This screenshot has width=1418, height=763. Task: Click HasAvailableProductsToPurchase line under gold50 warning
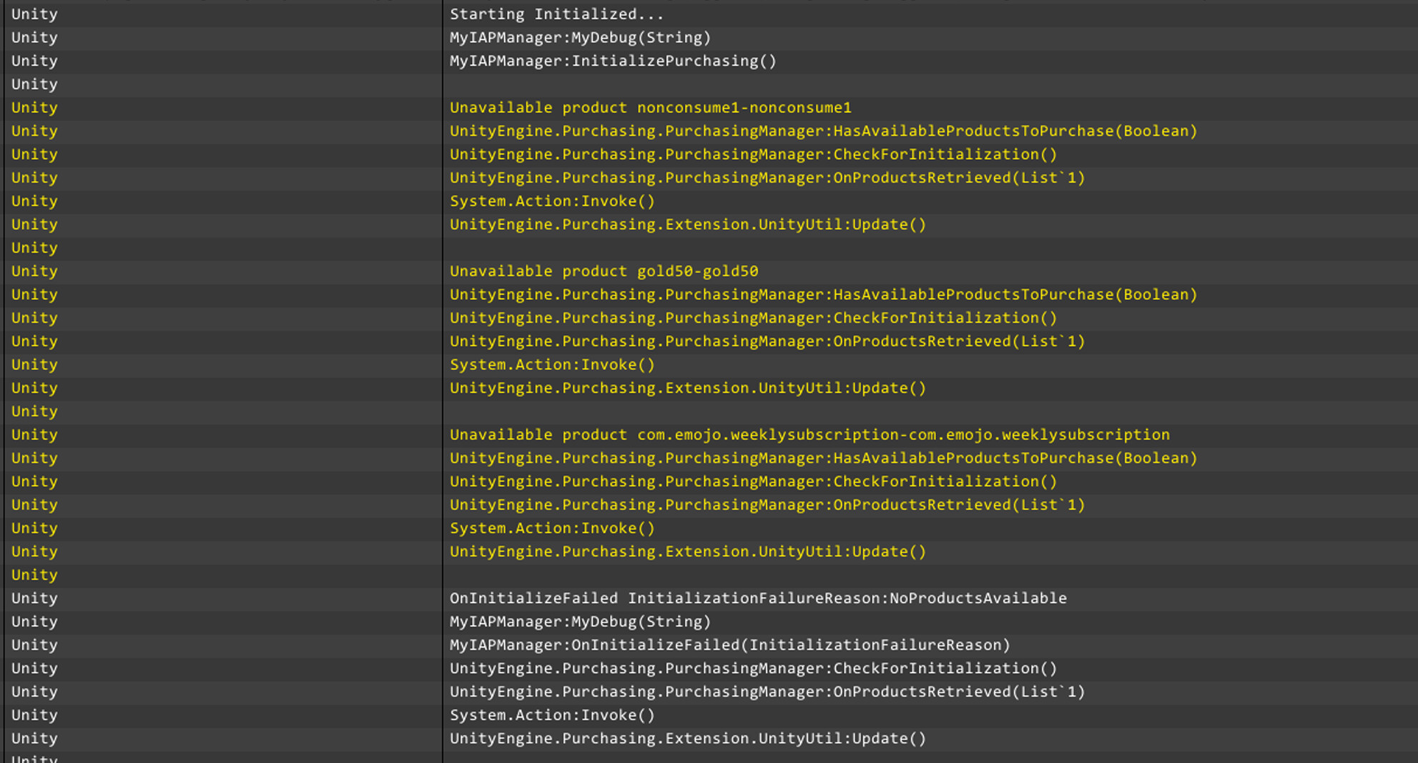[x=823, y=295]
